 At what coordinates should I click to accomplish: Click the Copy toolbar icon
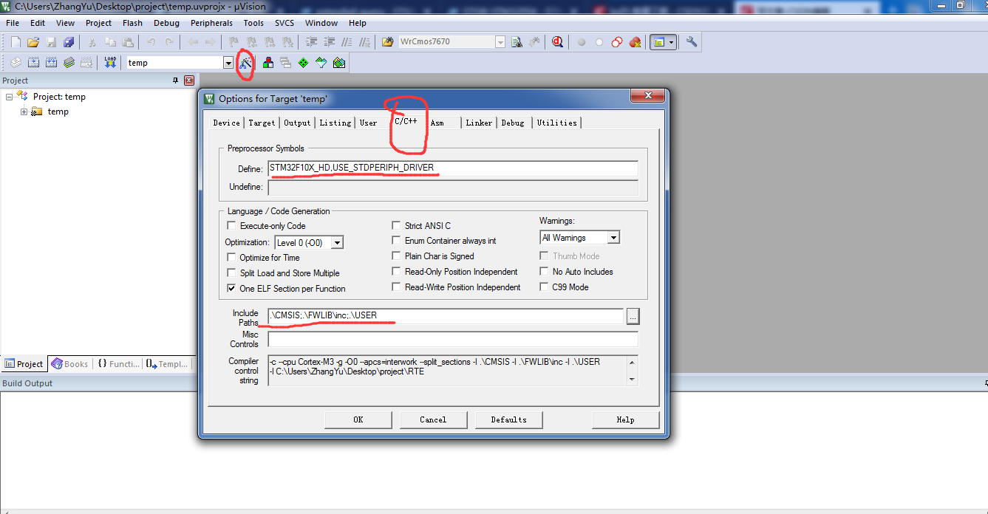110,42
